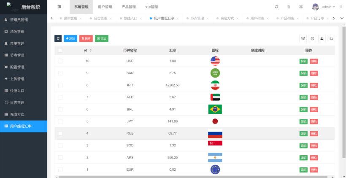The image size is (346, 178).
Task: Tick the select-all header checkbox
Action: [60, 51]
